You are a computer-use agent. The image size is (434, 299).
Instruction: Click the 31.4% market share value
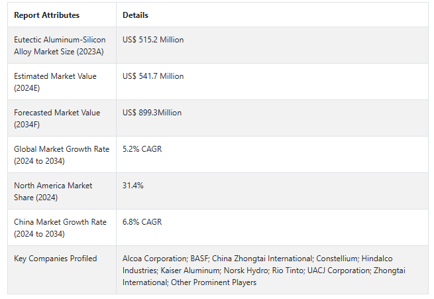133,186
